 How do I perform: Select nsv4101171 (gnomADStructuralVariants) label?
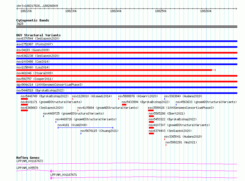[51, 102]
